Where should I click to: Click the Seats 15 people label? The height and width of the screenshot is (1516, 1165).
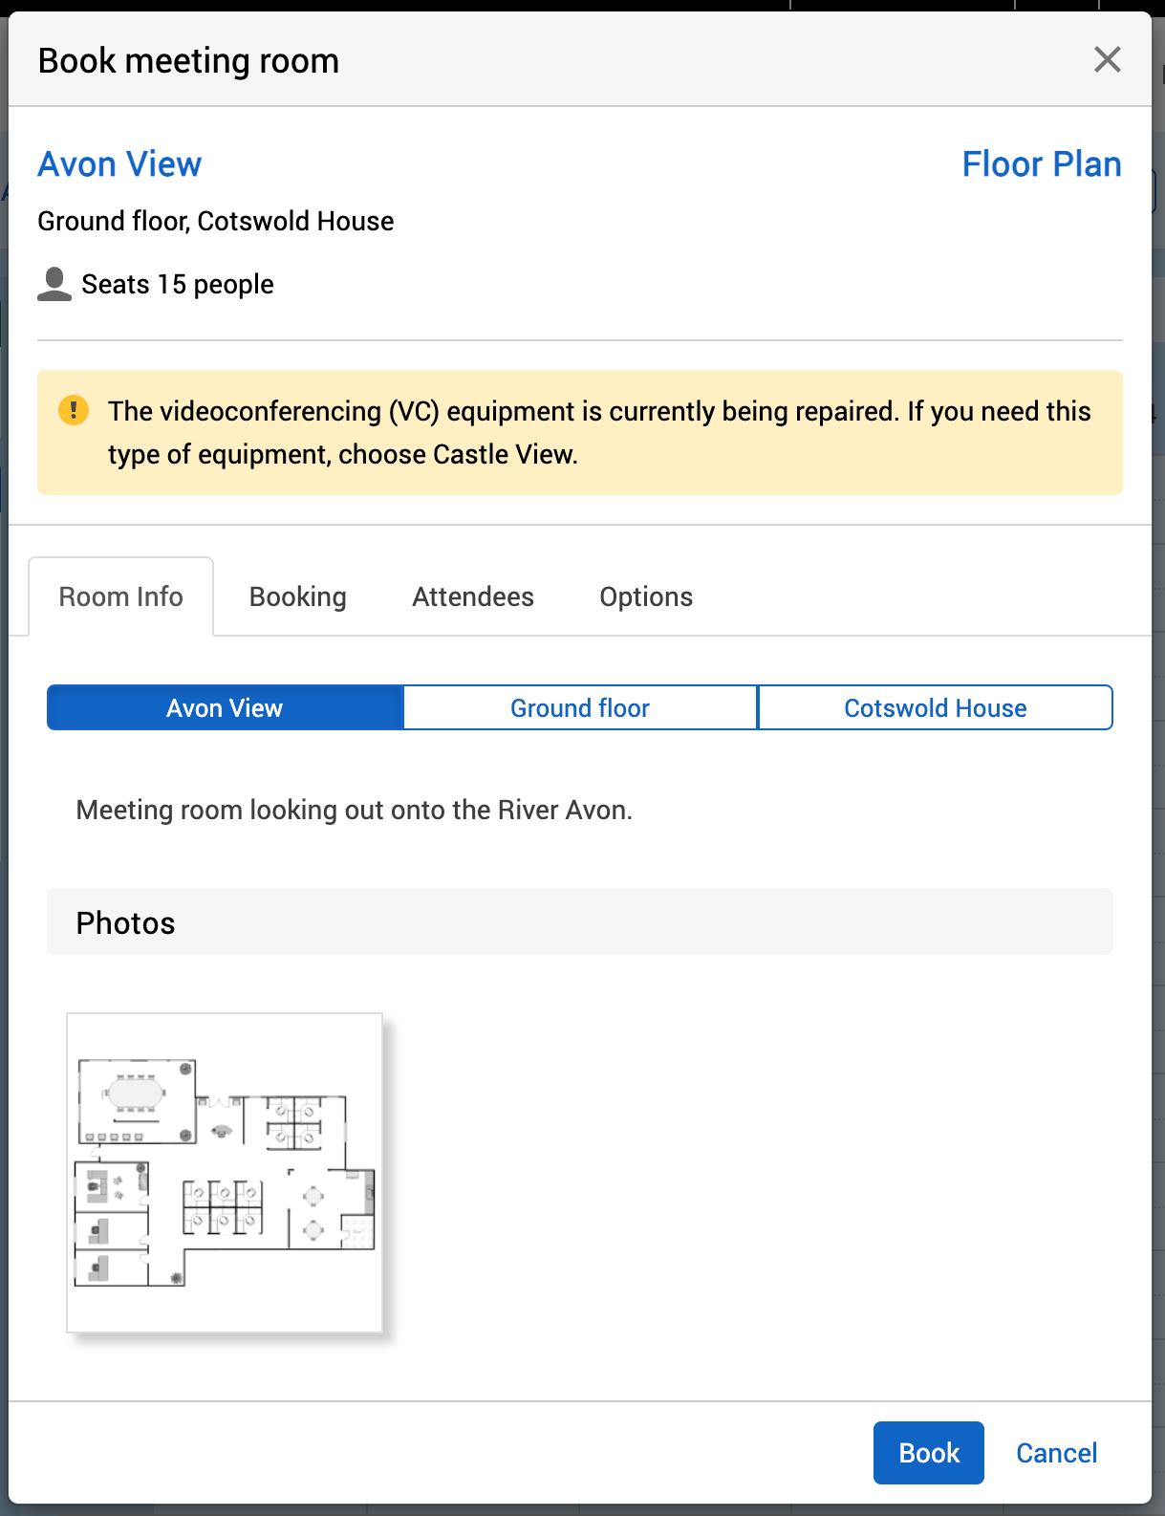pos(178,285)
